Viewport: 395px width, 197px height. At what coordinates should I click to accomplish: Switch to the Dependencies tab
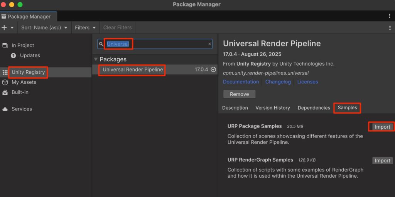tap(314, 108)
